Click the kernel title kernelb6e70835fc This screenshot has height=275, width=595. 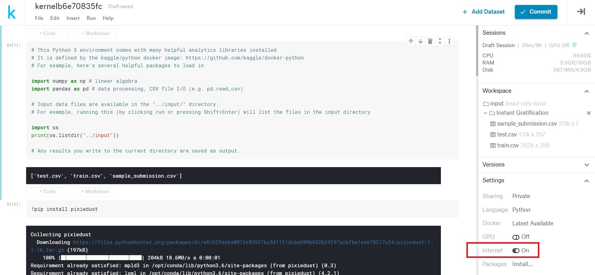coord(69,6)
